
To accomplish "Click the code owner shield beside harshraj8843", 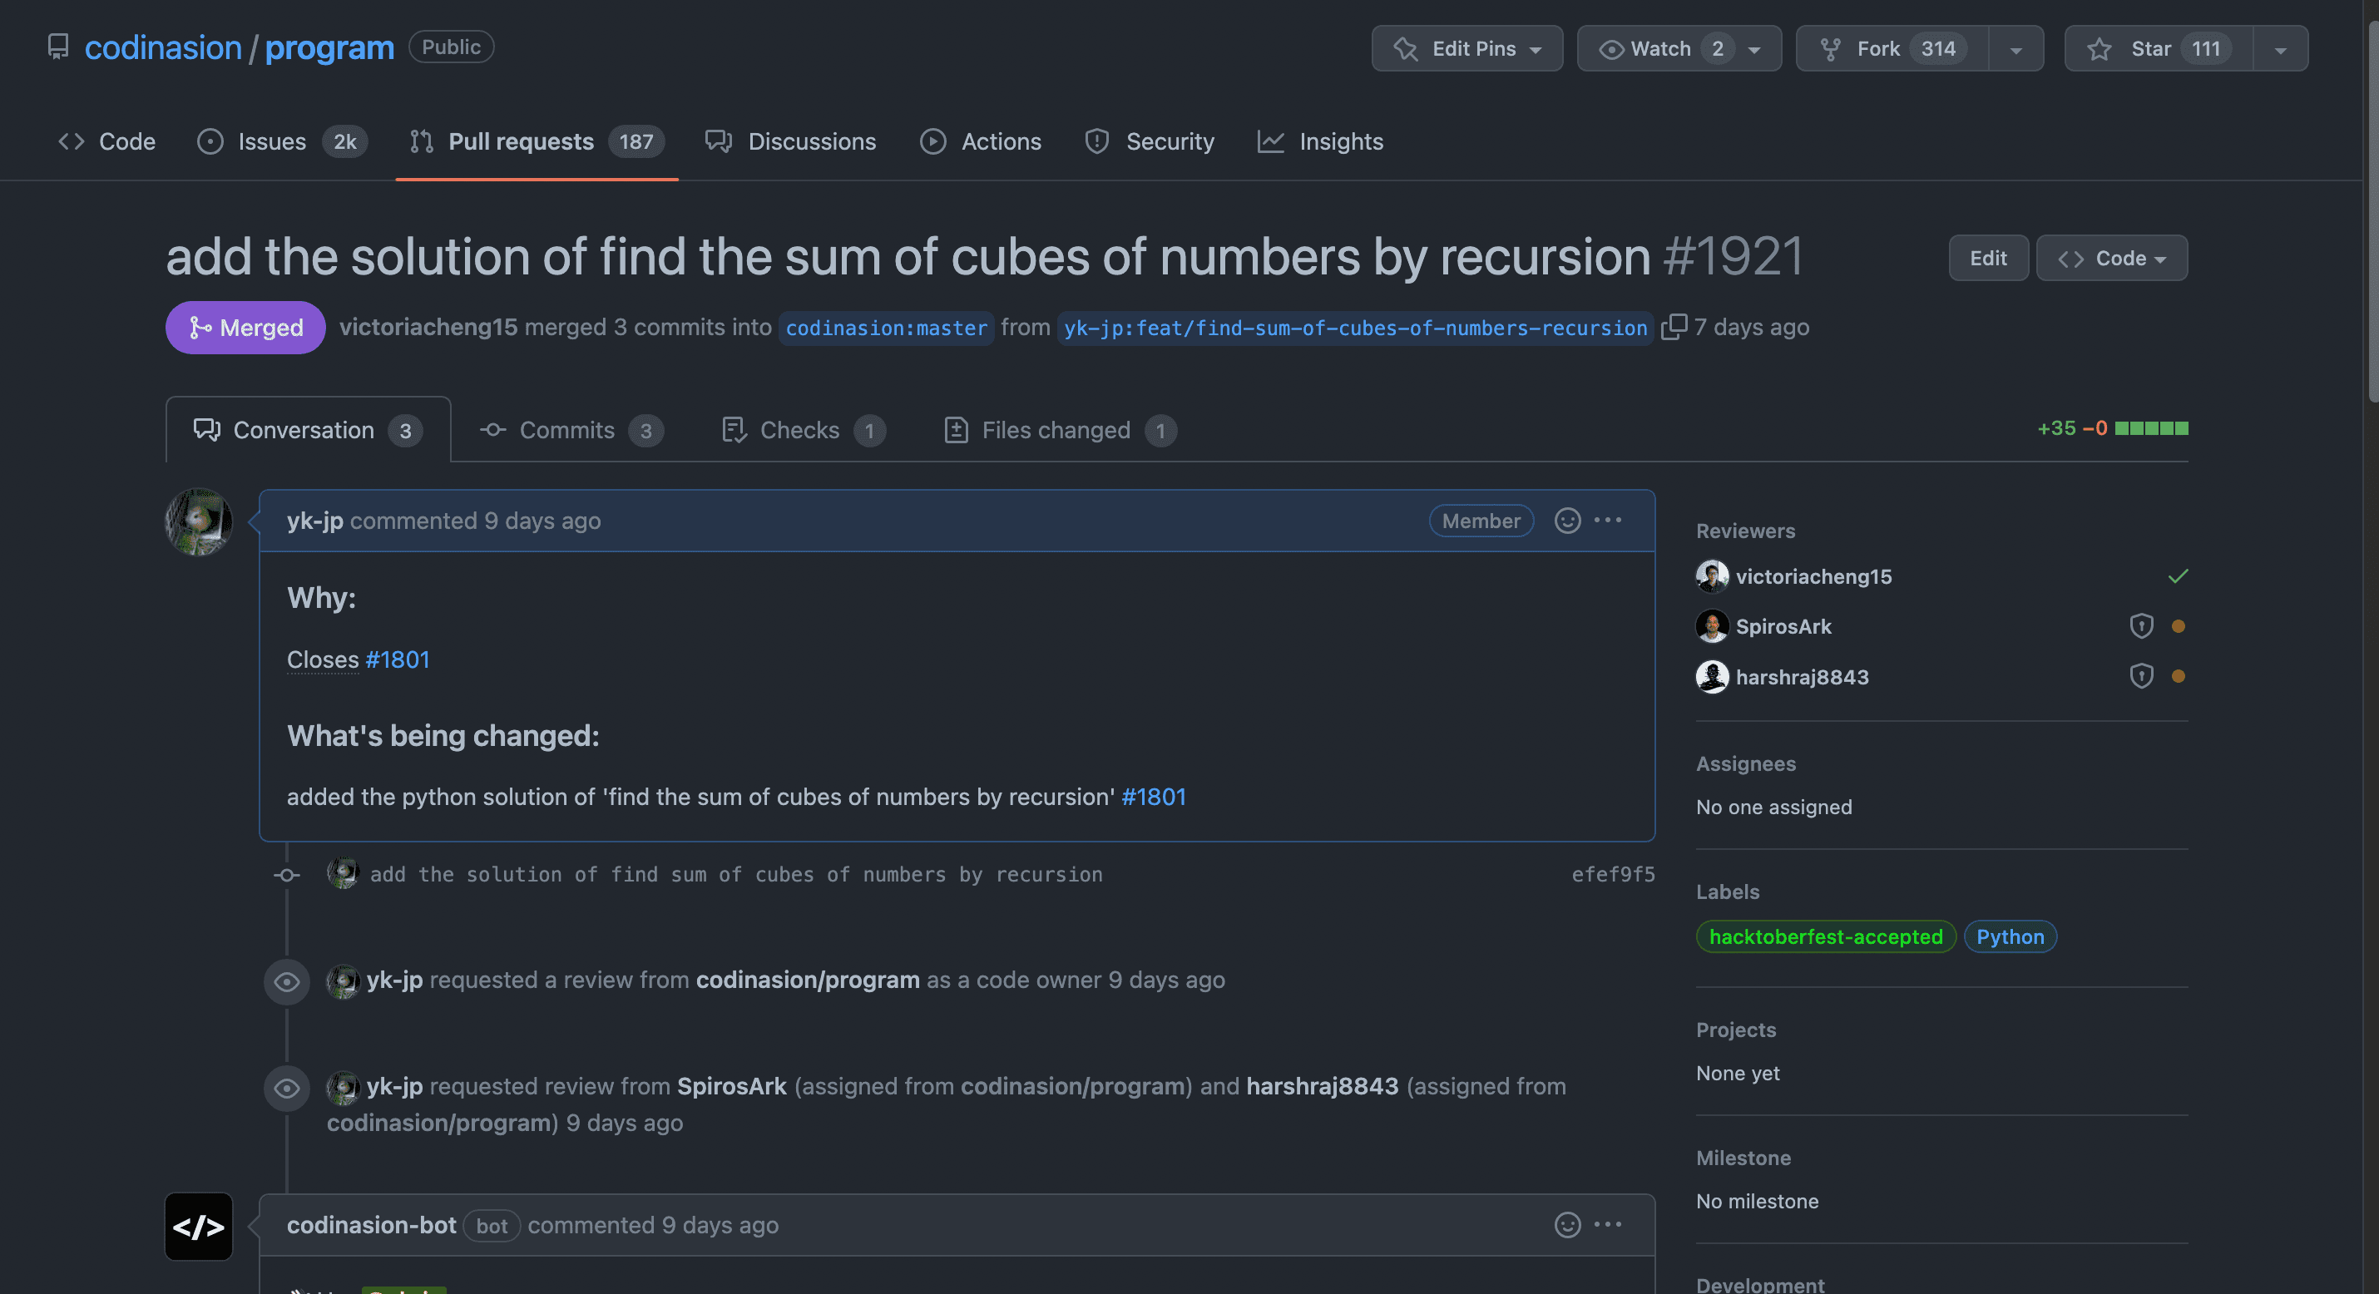I will [2142, 676].
